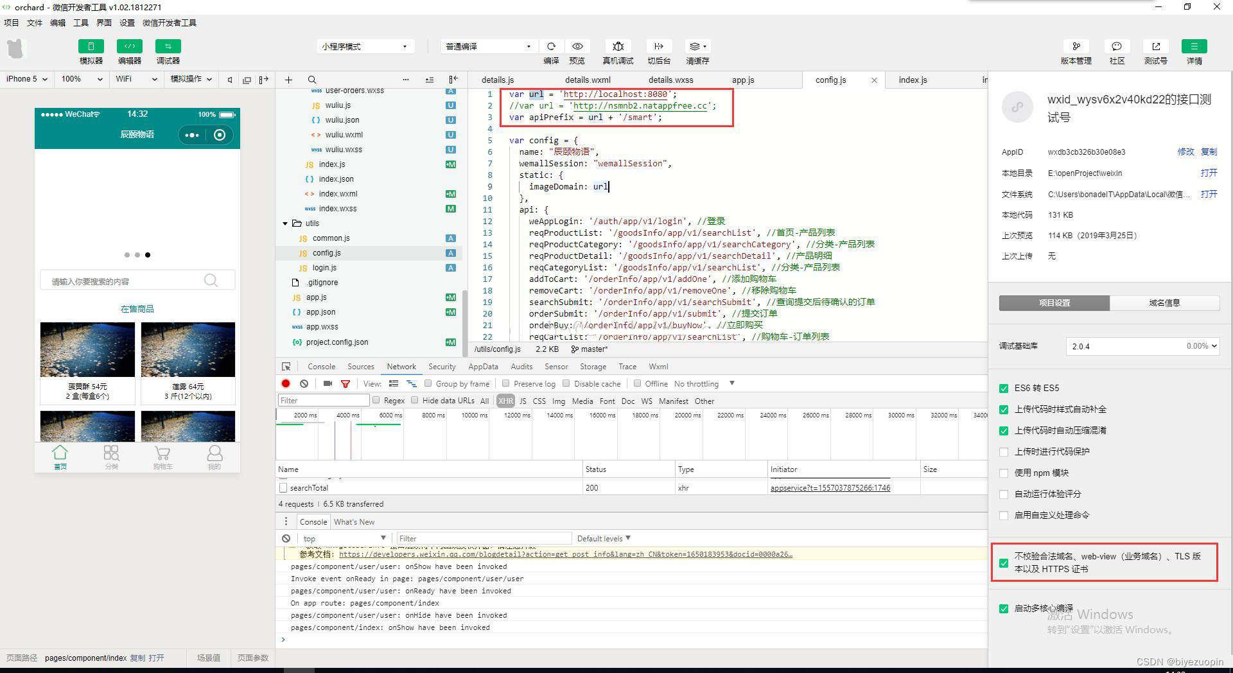This screenshot has height=673, width=1233.
Task: Open the 模拟操作 dropdown
Action: coord(191,79)
